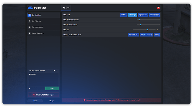The height and width of the screenshot is (108, 193).
Task: Click the Chat Themes icon
Action: (x=30, y=21)
